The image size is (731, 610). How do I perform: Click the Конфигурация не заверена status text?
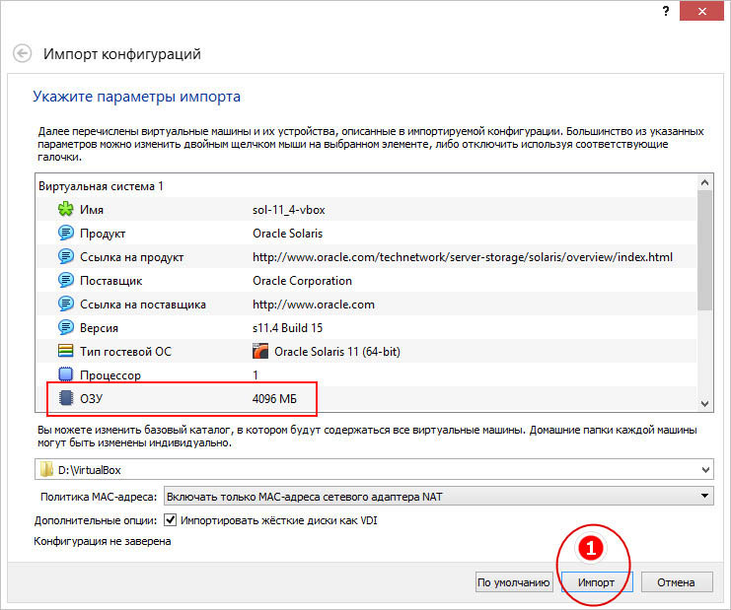[102, 541]
